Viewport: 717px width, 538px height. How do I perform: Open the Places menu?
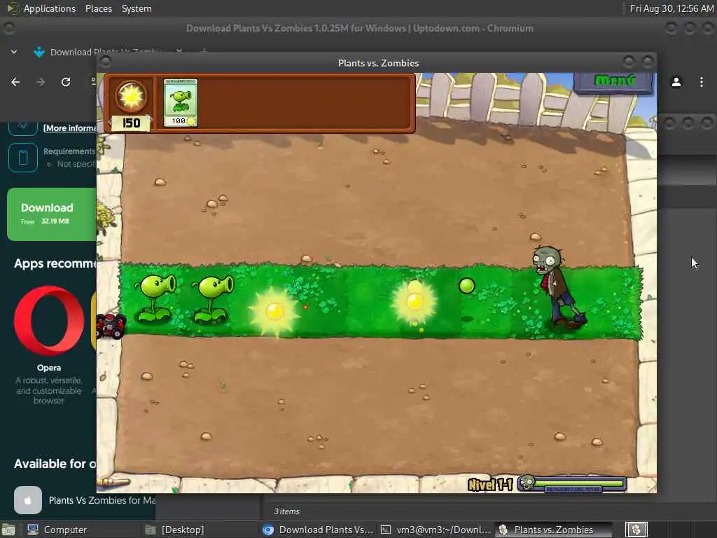[99, 8]
